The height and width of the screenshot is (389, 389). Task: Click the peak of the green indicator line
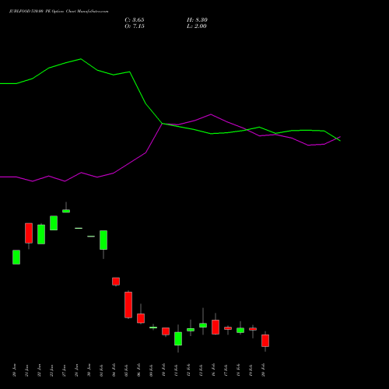(81, 59)
